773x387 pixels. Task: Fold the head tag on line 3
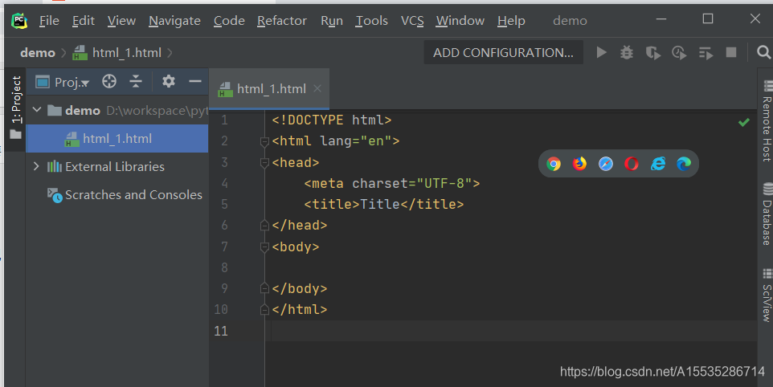pyautogui.click(x=264, y=163)
